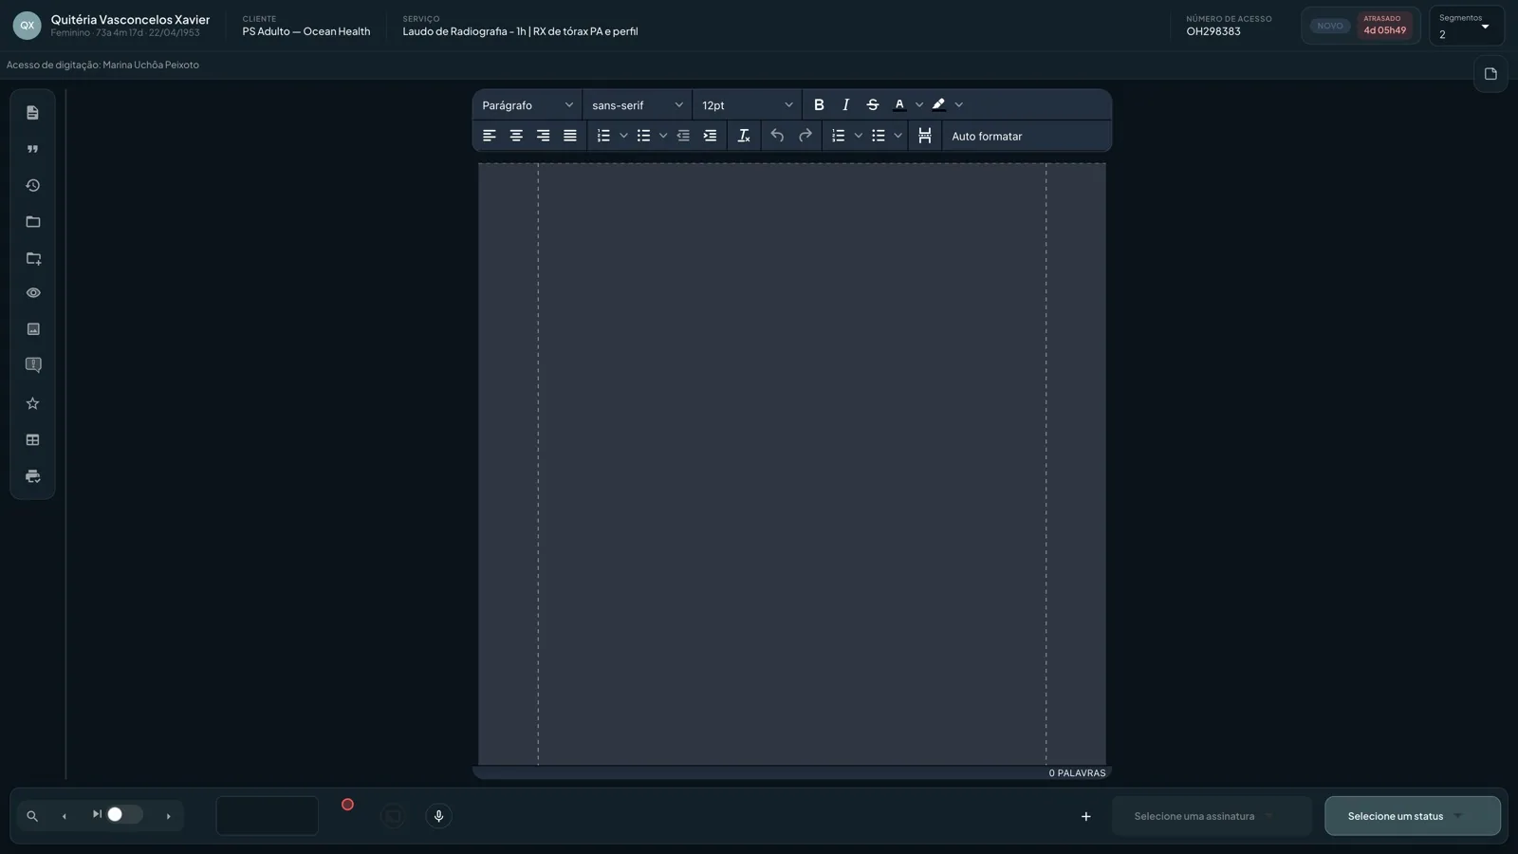1518x854 pixels.
Task: Open the Parágrafo style dropdown
Action: click(x=528, y=105)
